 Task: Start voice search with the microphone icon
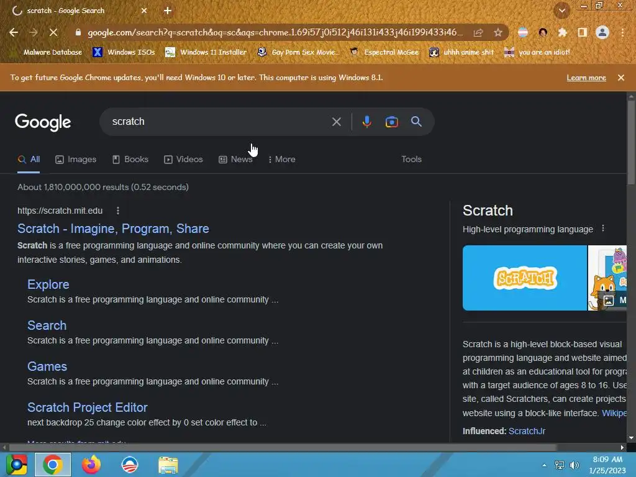pos(366,122)
